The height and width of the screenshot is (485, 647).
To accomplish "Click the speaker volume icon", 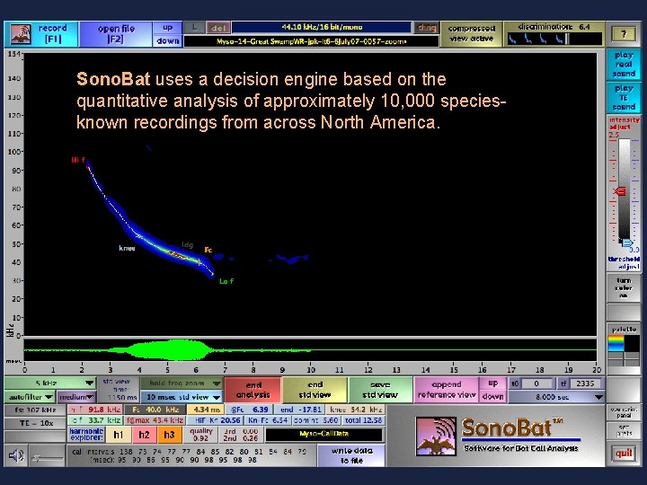I will coord(15,455).
